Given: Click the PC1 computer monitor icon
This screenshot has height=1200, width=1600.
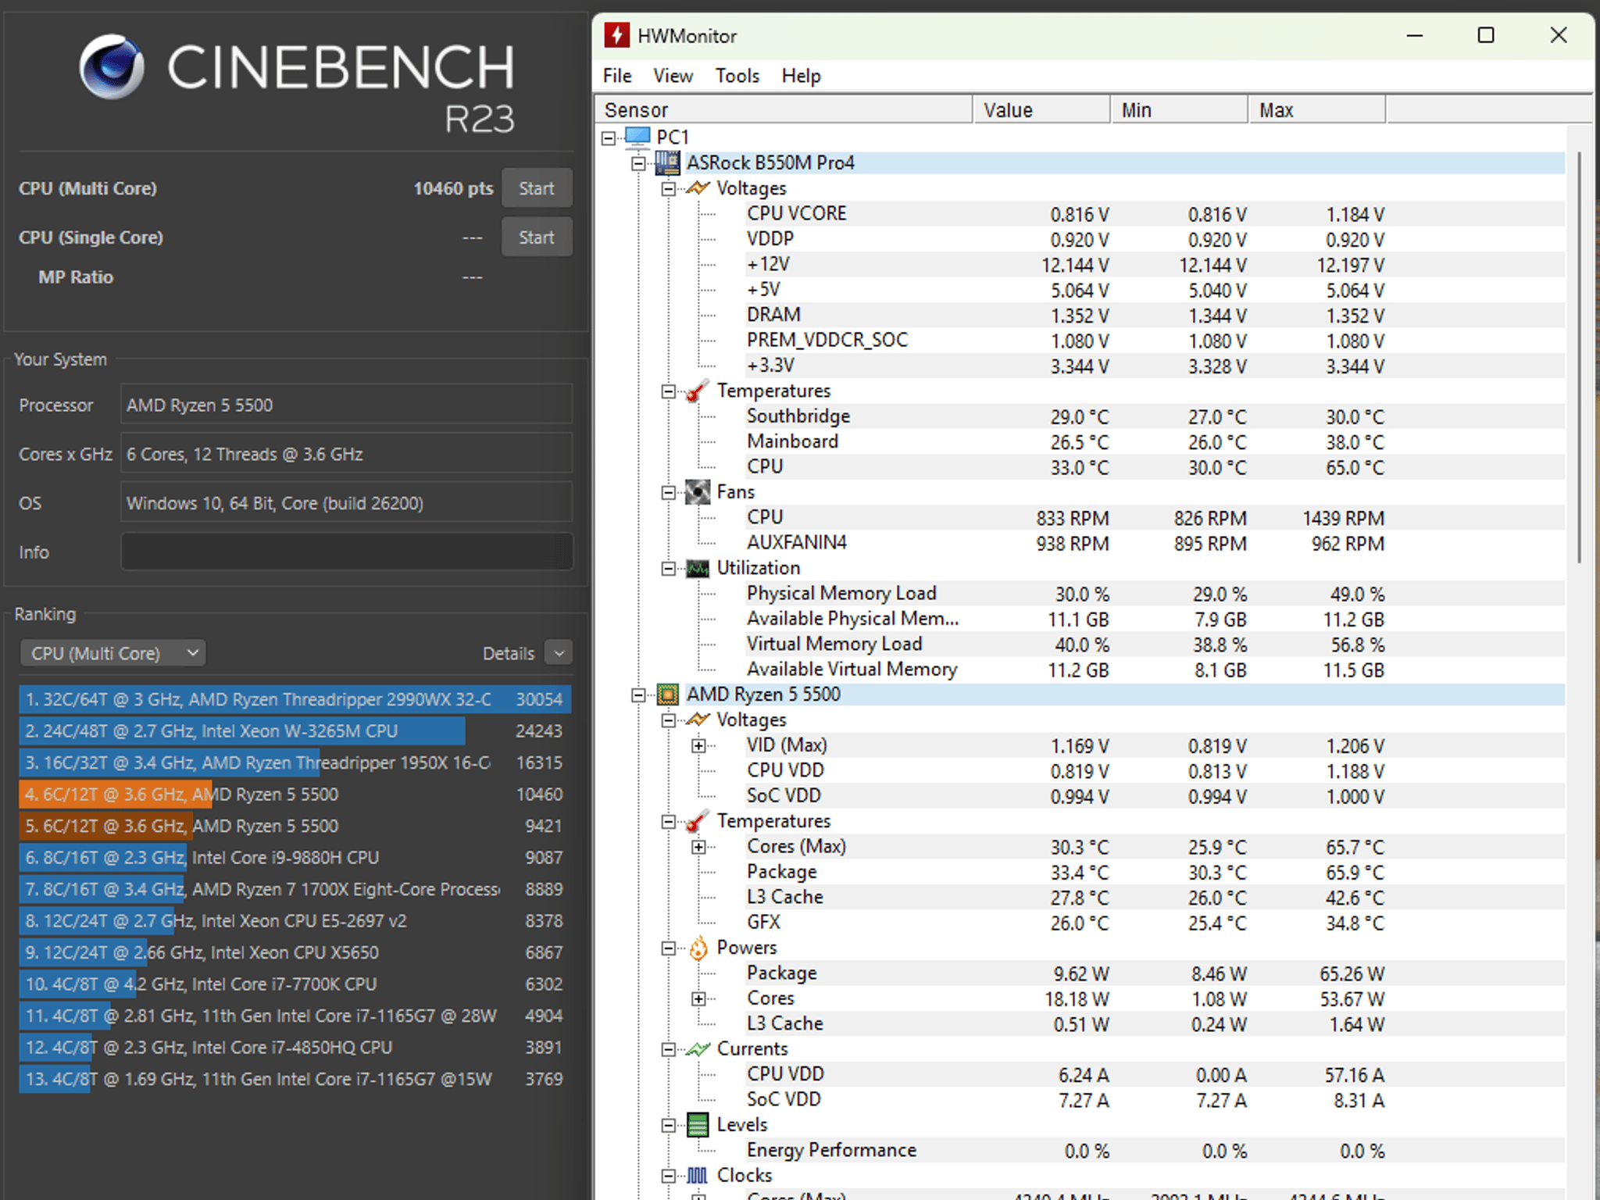Looking at the screenshot, I should [637, 137].
